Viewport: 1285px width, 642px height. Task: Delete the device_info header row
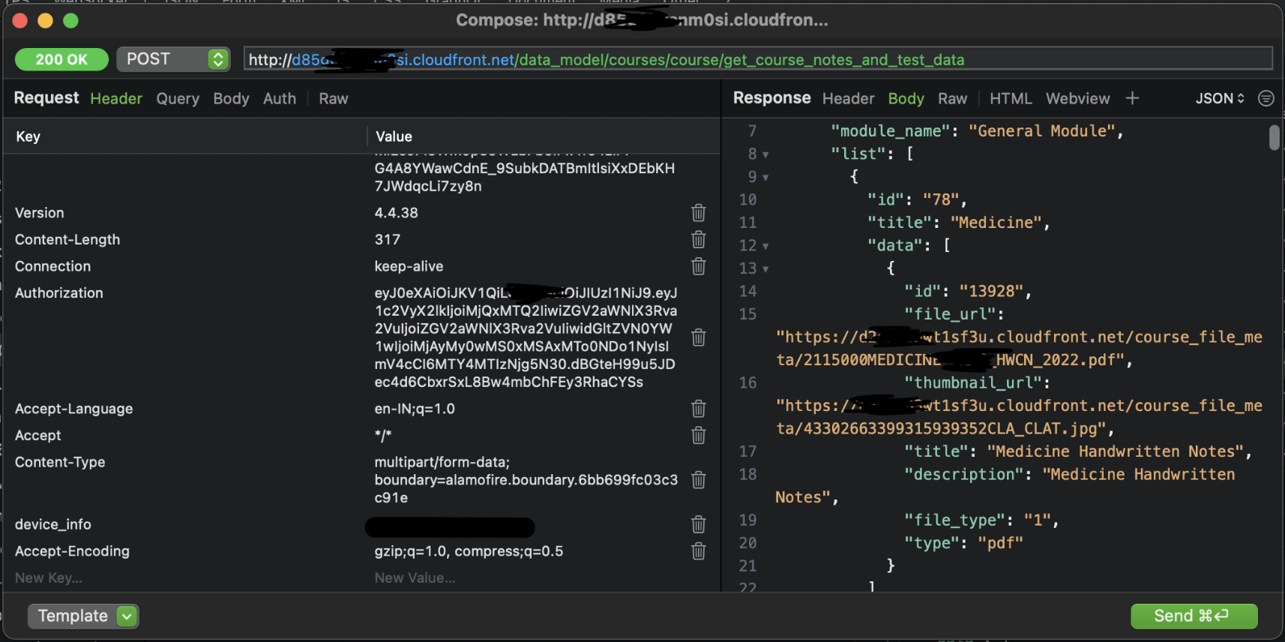click(698, 524)
